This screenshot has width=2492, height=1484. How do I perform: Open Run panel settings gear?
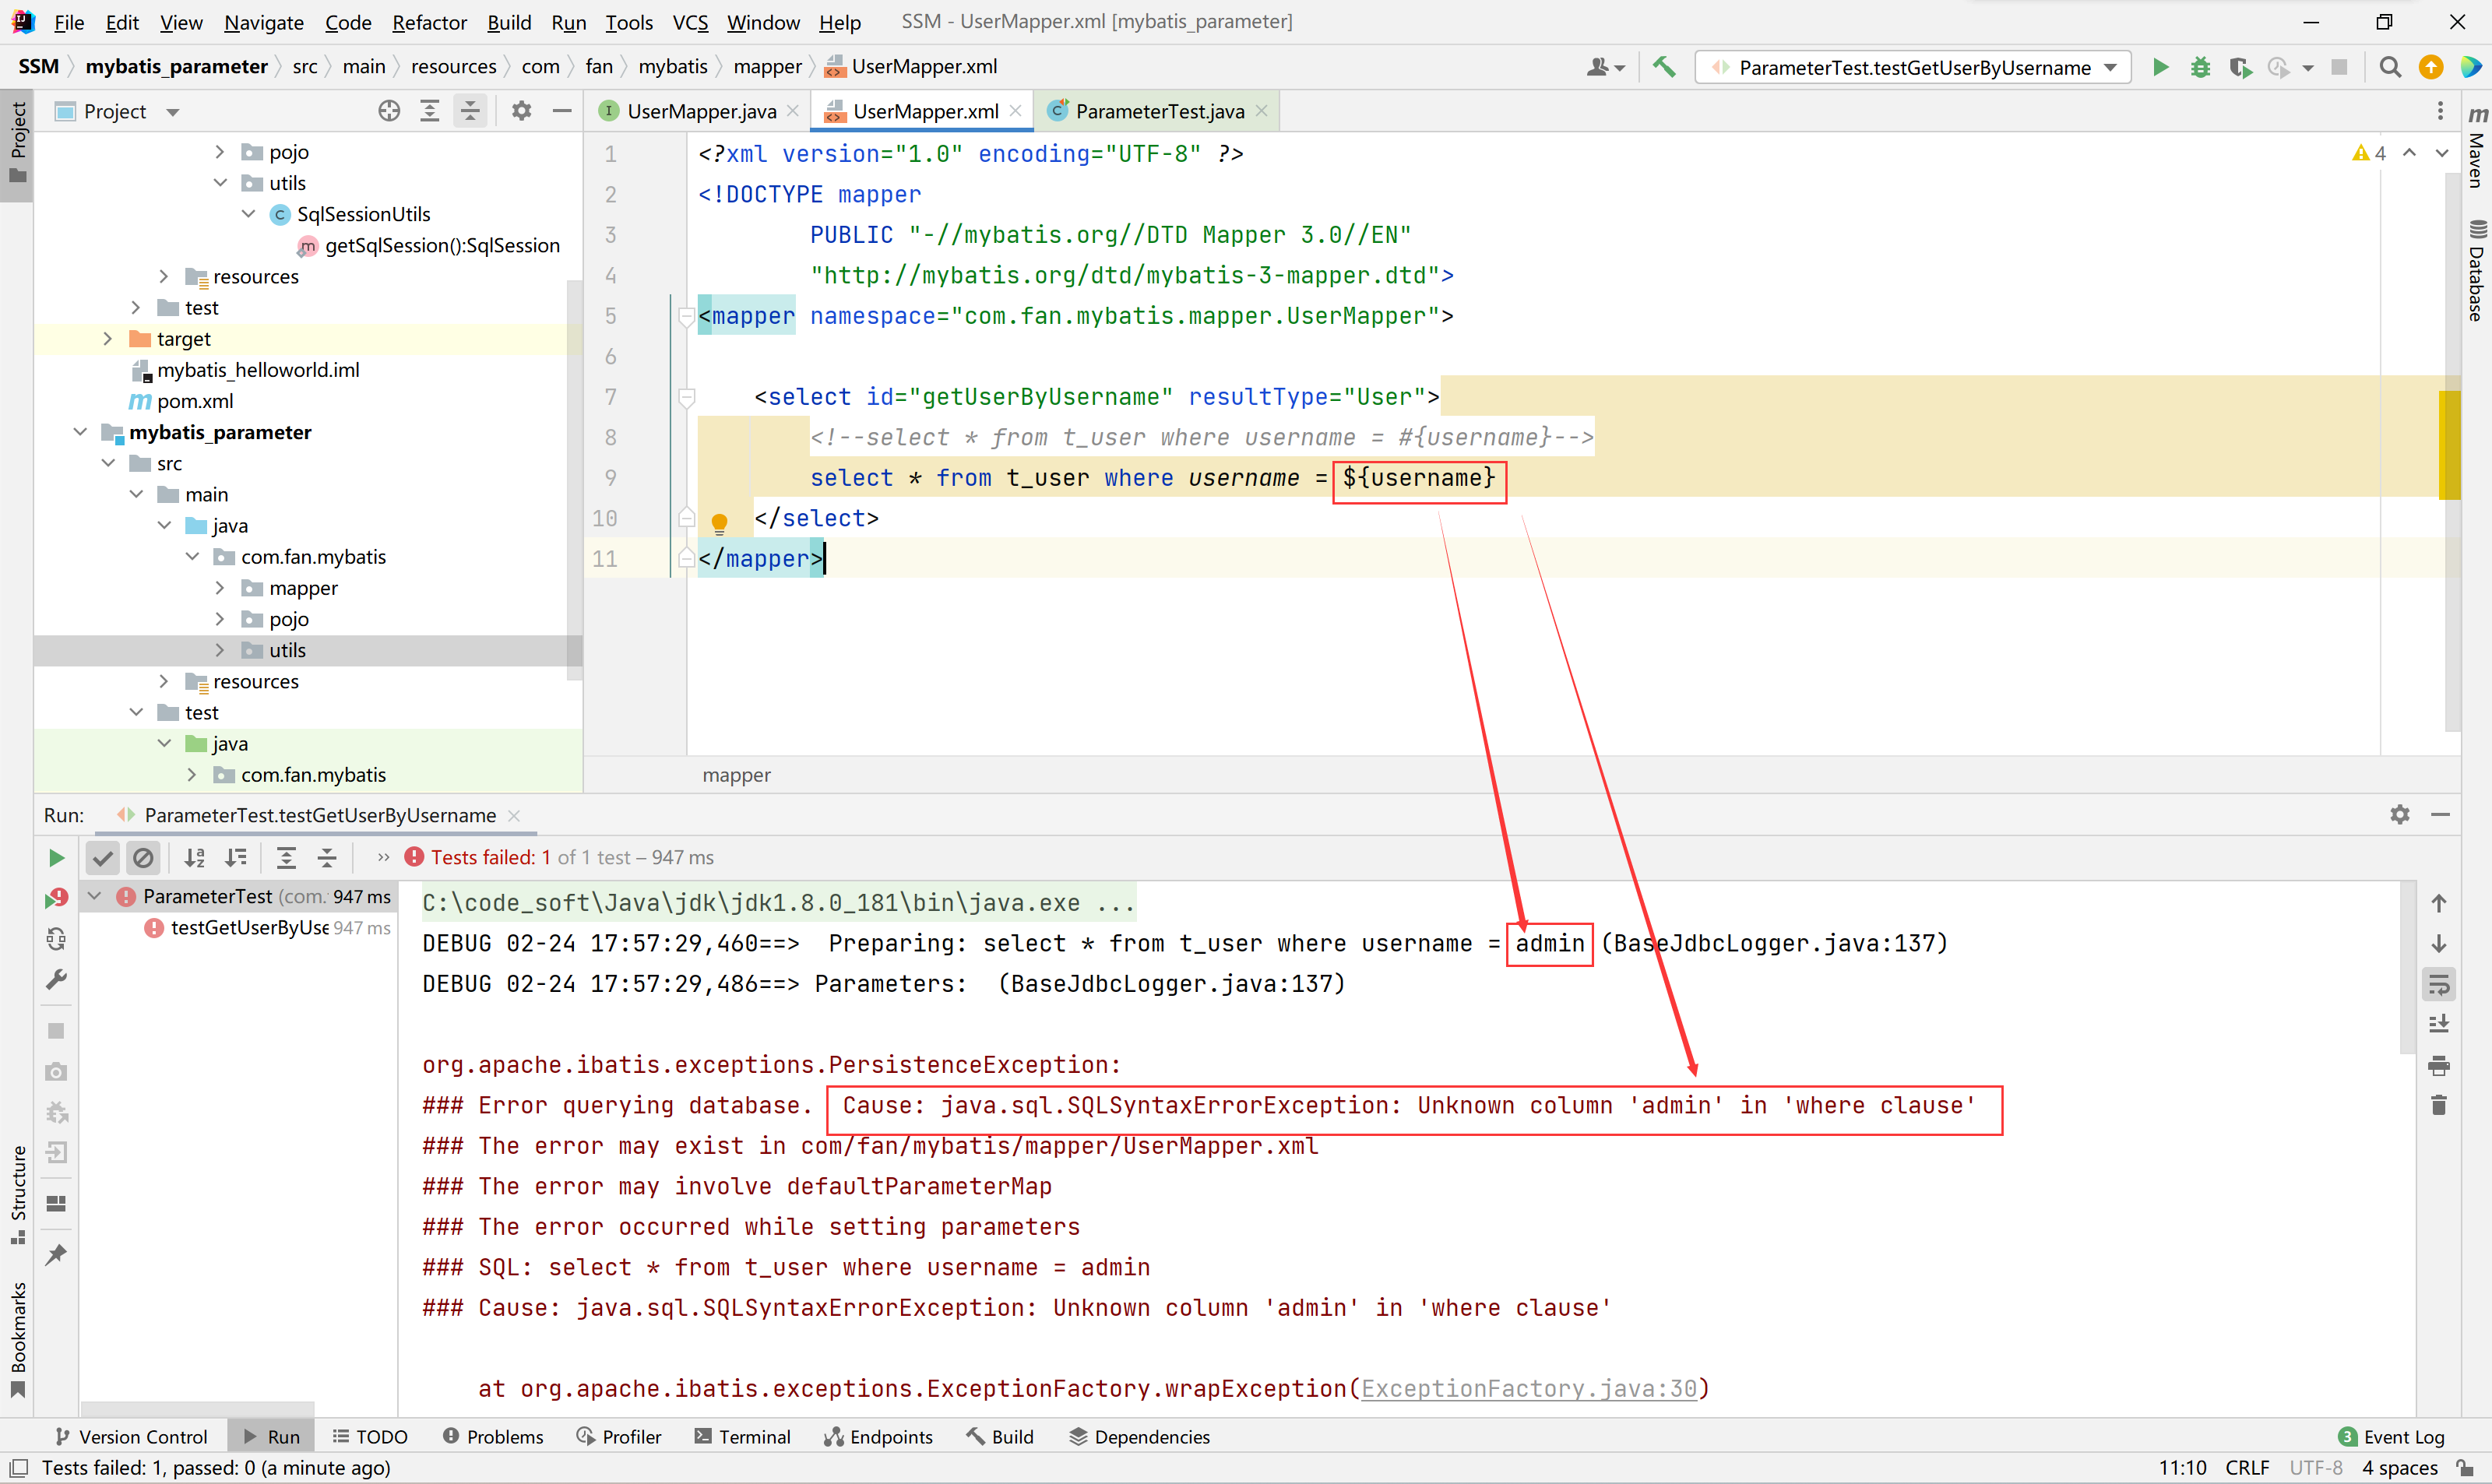(x=2400, y=814)
